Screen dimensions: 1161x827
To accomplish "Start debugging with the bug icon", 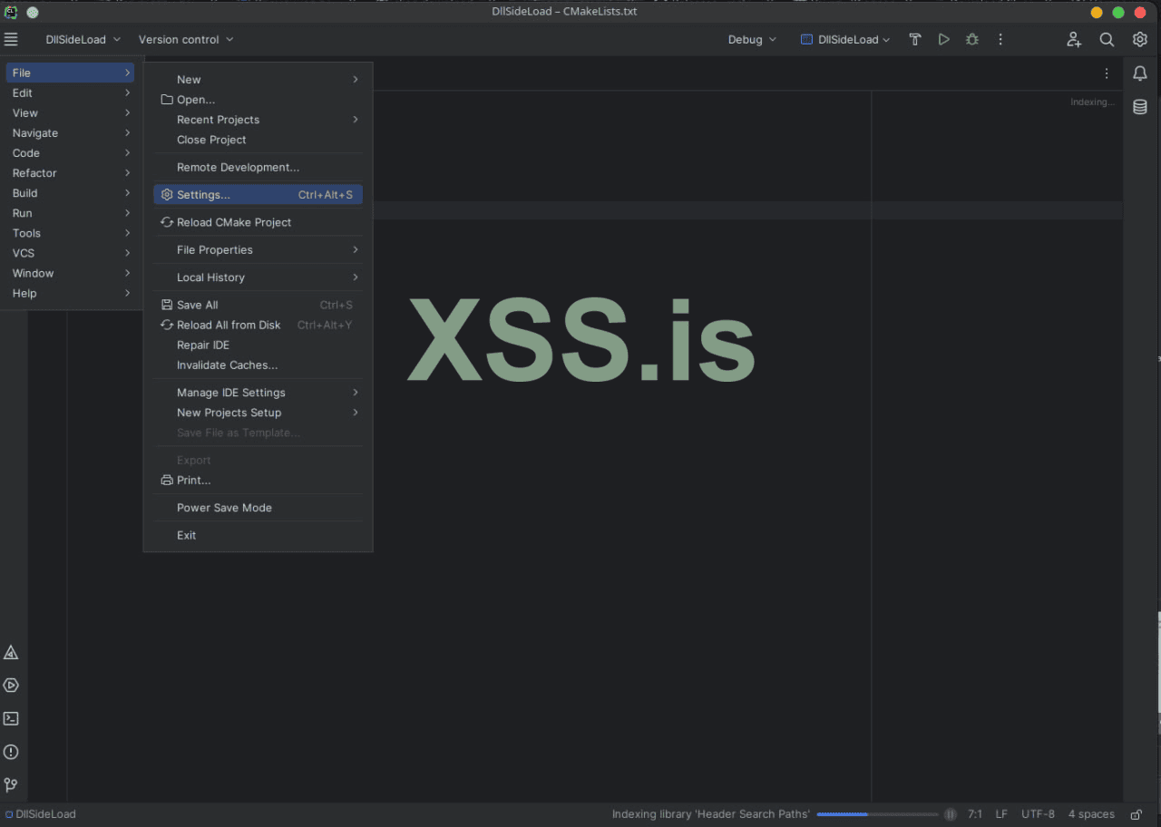I will [972, 40].
